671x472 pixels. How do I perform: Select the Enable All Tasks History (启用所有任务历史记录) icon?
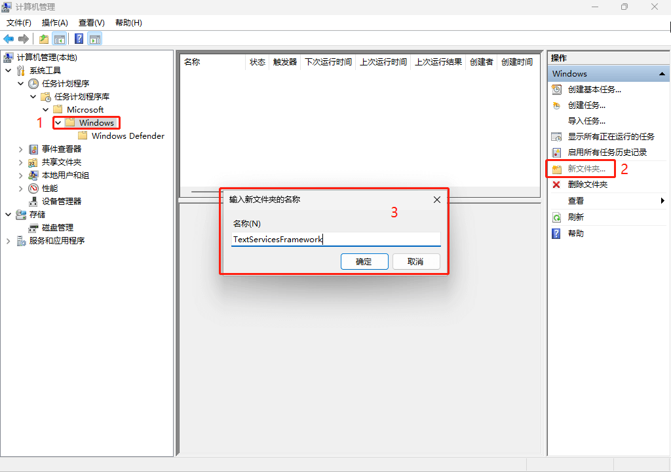point(558,152)
